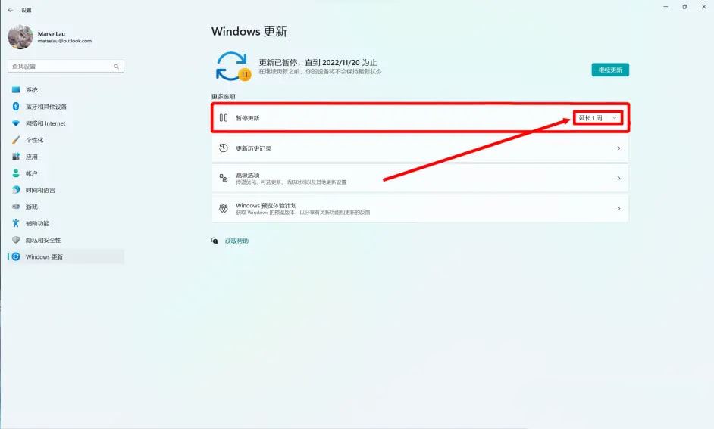The image size is (714, 429).
Task: Click the 高级选项 gears icon
Action: 224,178
